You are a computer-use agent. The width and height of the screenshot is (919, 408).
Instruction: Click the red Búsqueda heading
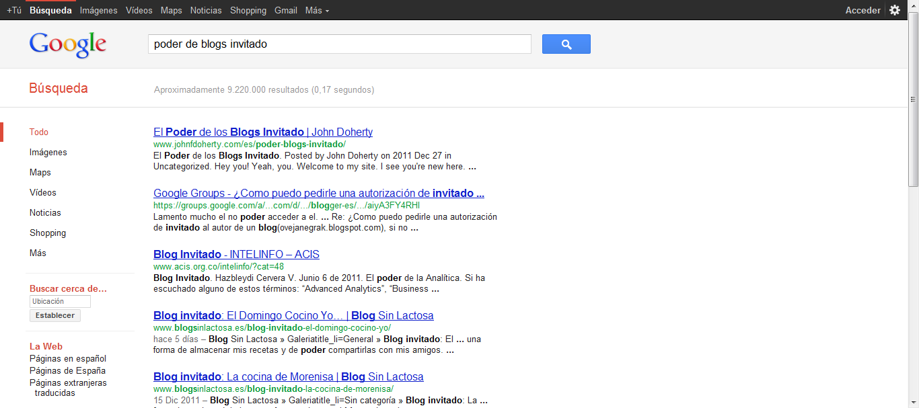(x=59, y=89)
